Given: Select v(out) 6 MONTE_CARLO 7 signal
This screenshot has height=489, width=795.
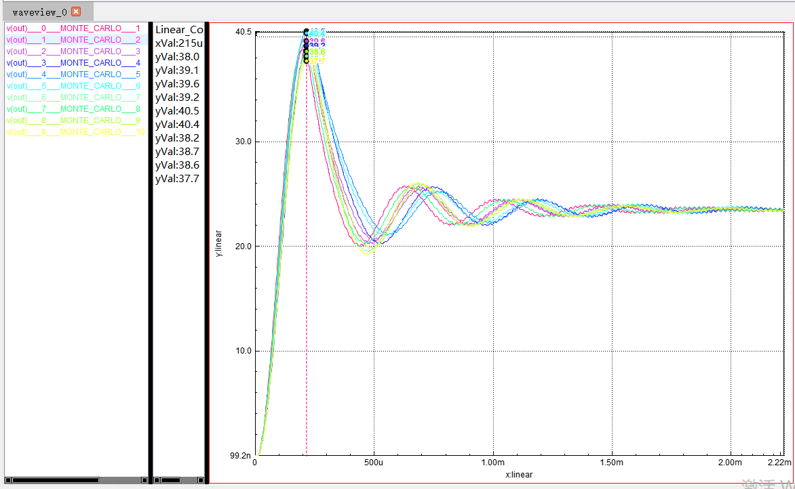Looking at the screenshot, I should (x=73, y=98).
